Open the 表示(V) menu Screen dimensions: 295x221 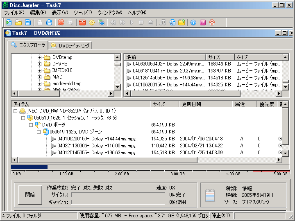(60, 13)
